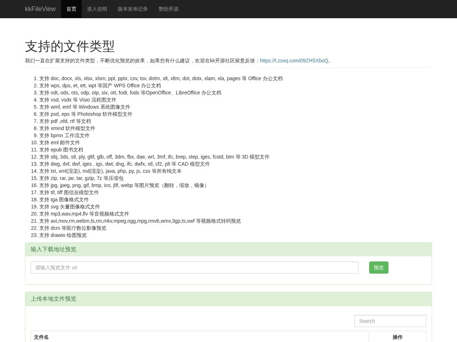Open the 版本发布记录 page
The image size is (457, 342).
[132, 9]
